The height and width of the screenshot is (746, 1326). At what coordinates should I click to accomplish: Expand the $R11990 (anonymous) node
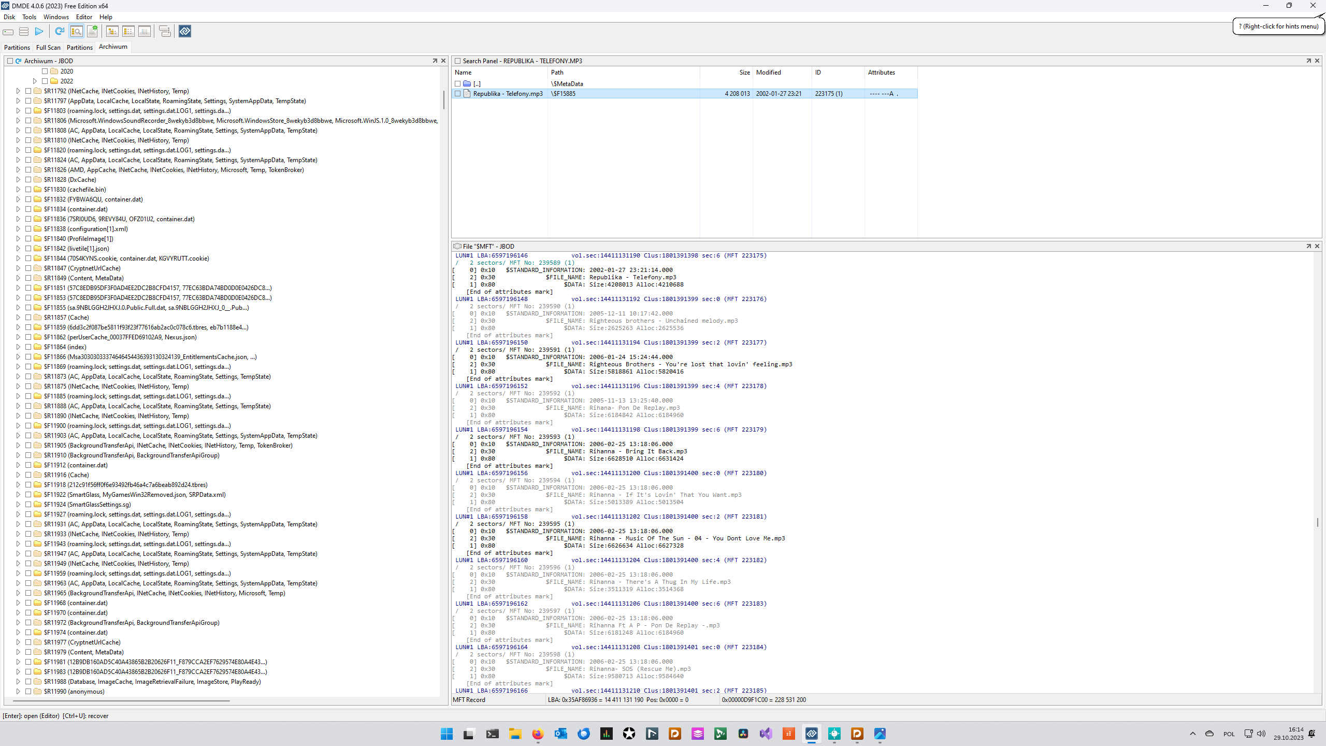click(x=18, y=692)
